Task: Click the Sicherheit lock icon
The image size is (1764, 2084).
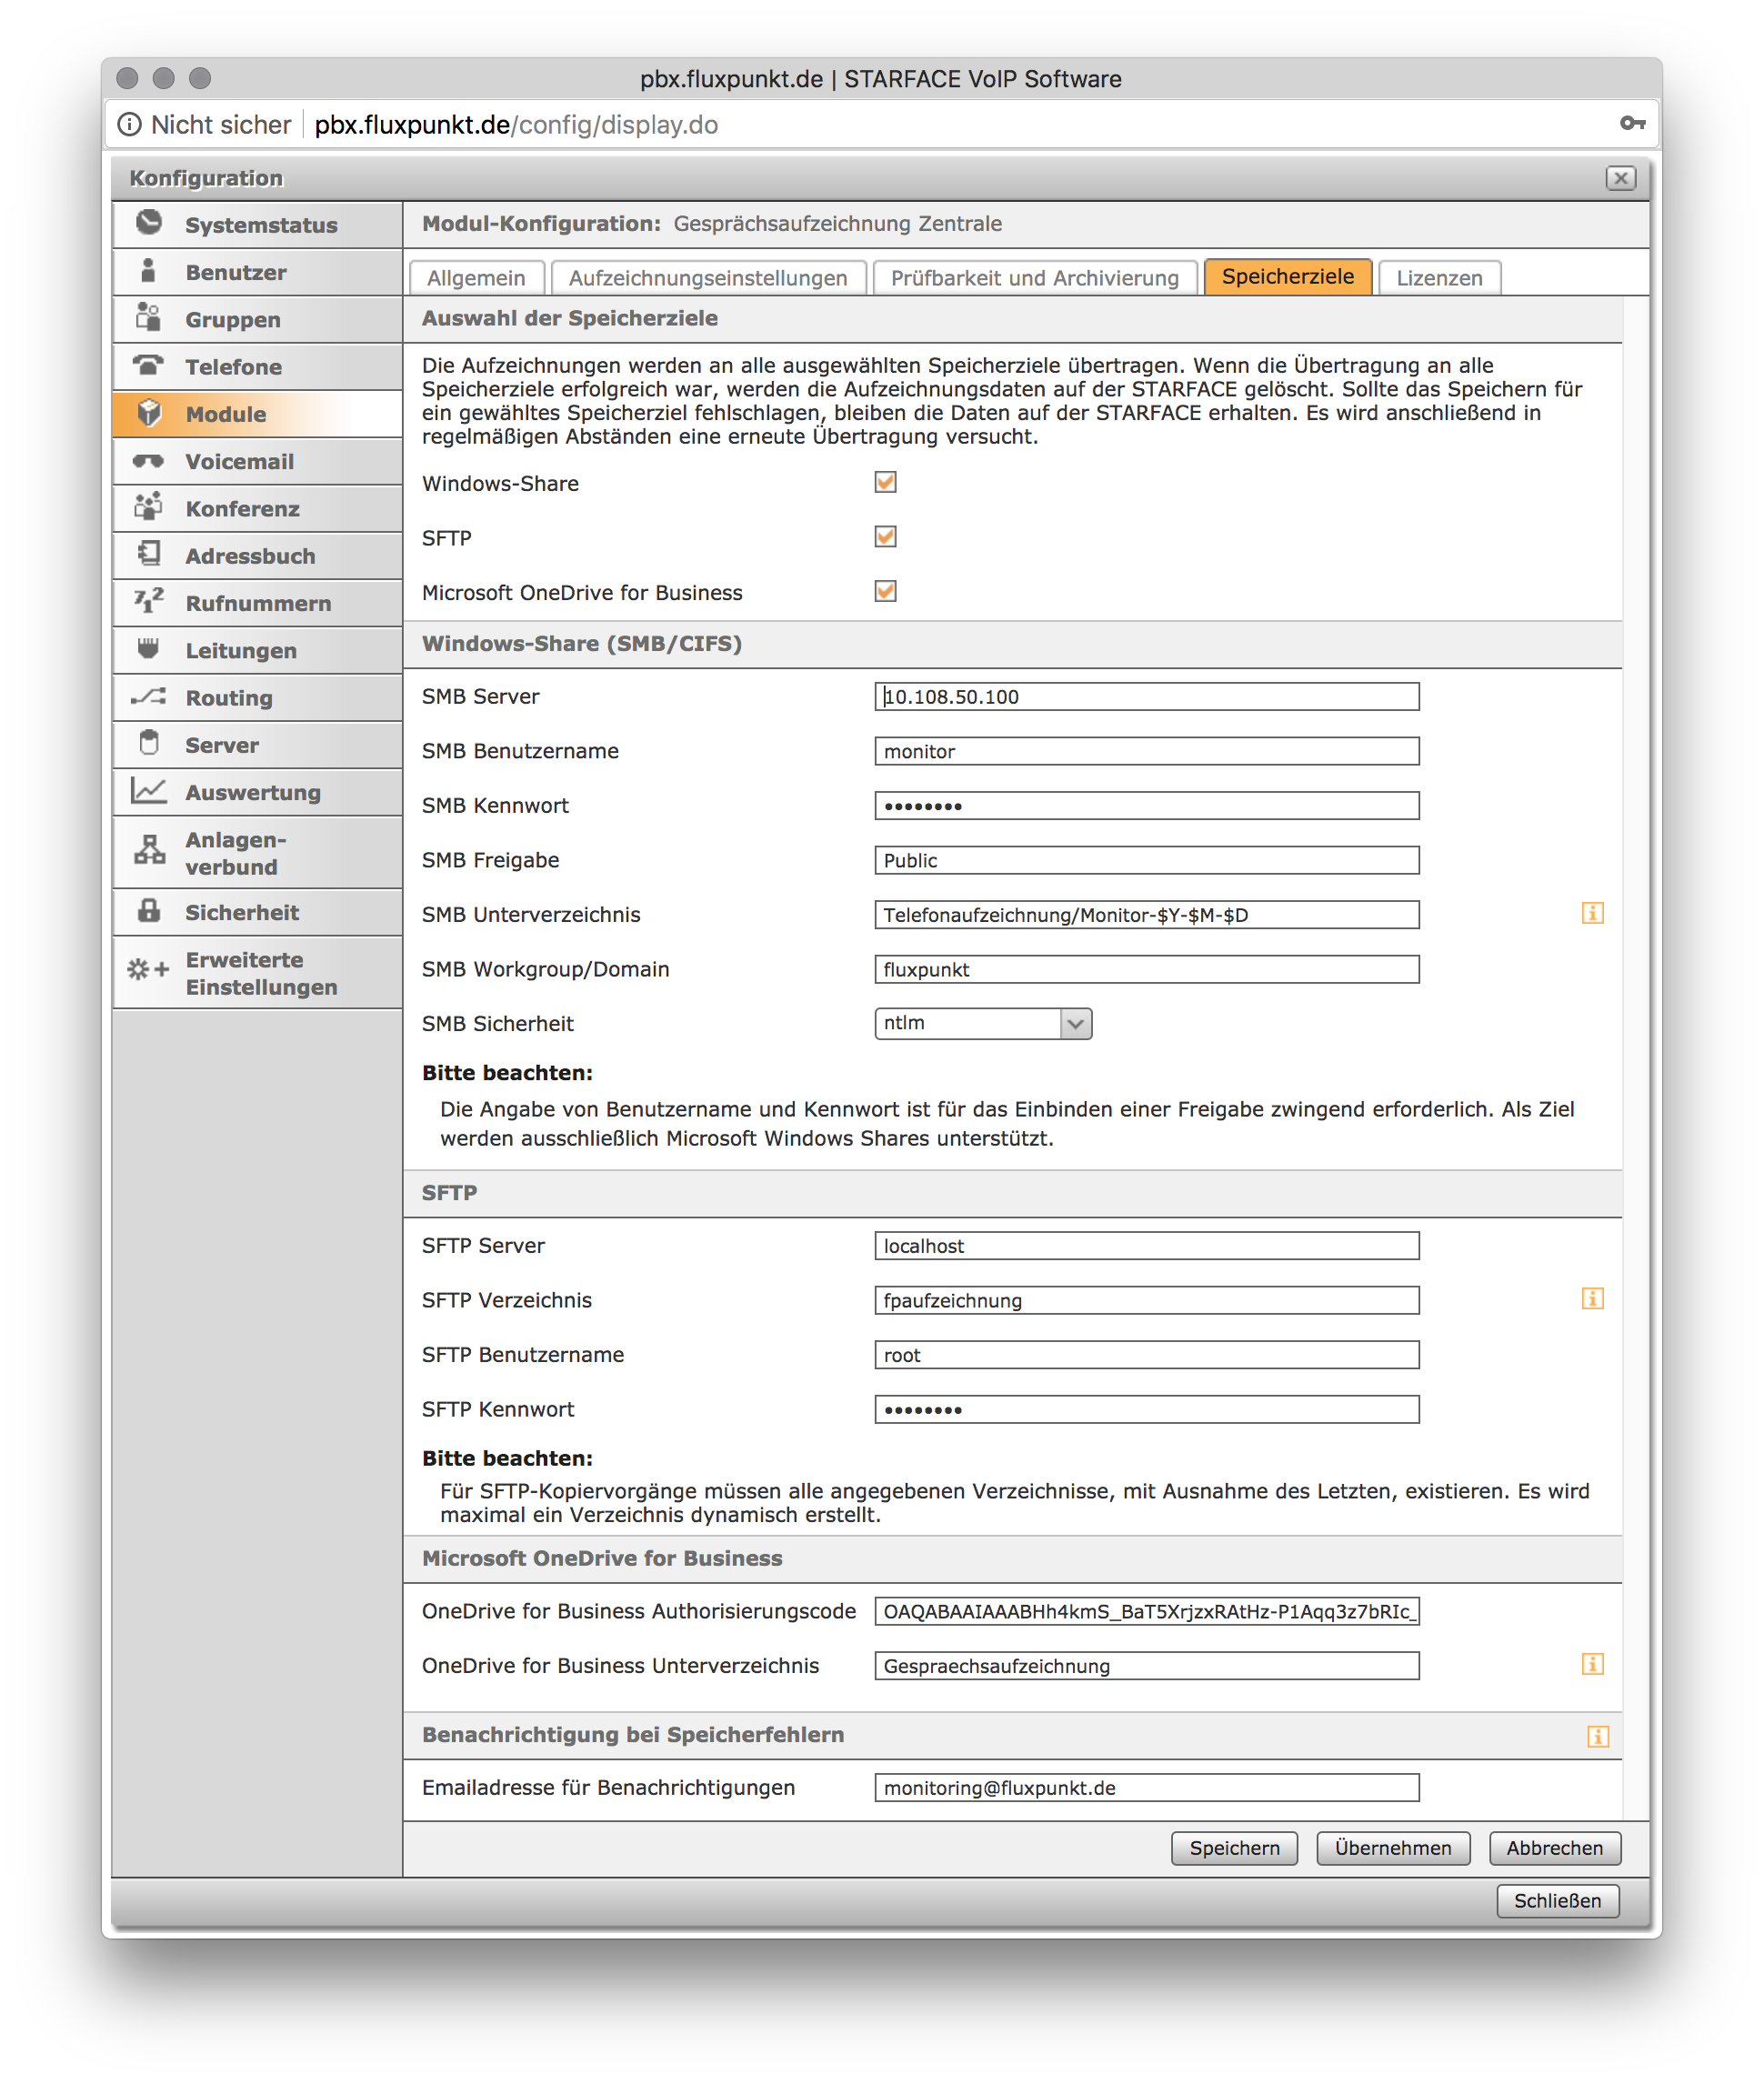Action: click(149, 910)
